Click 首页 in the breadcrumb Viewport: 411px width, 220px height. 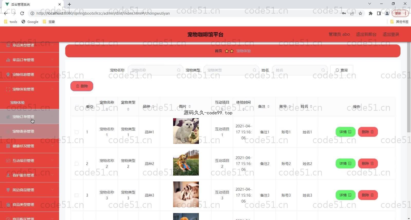pos(218,51)
